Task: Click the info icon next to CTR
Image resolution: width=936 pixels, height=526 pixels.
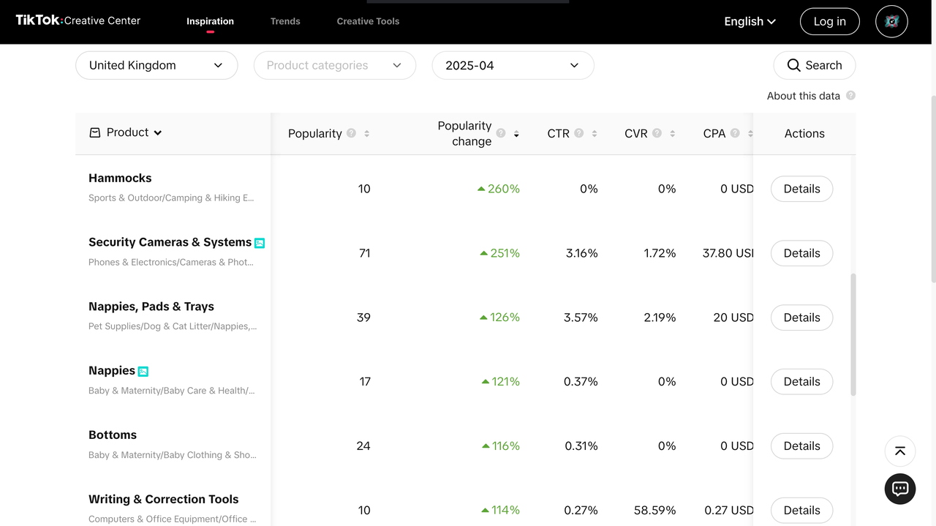Action: pyautogui.click(x=579, y=133)
